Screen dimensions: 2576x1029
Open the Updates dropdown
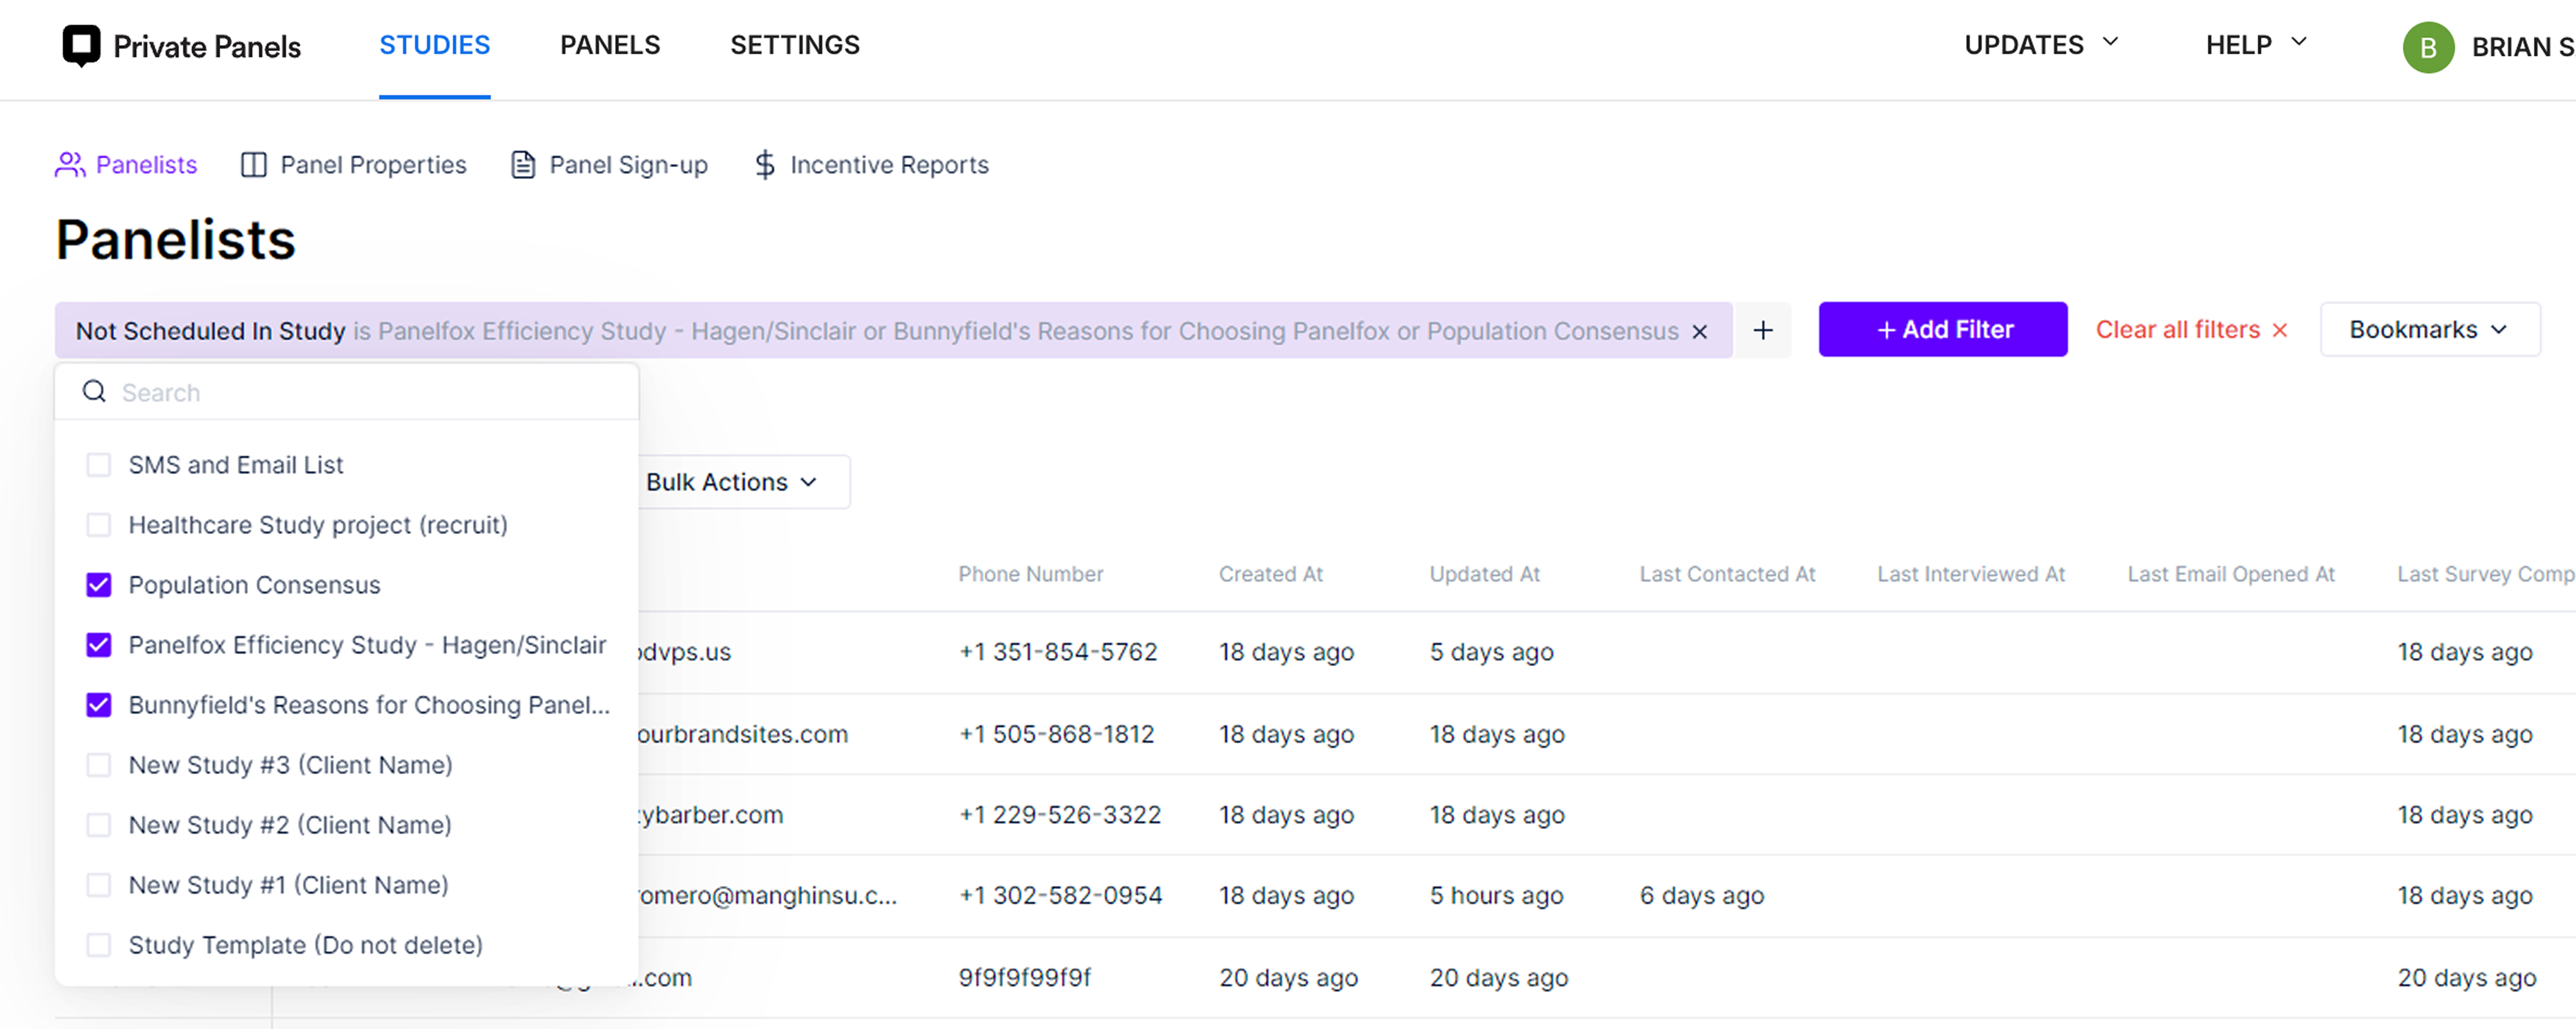(x=2041, y=45)
